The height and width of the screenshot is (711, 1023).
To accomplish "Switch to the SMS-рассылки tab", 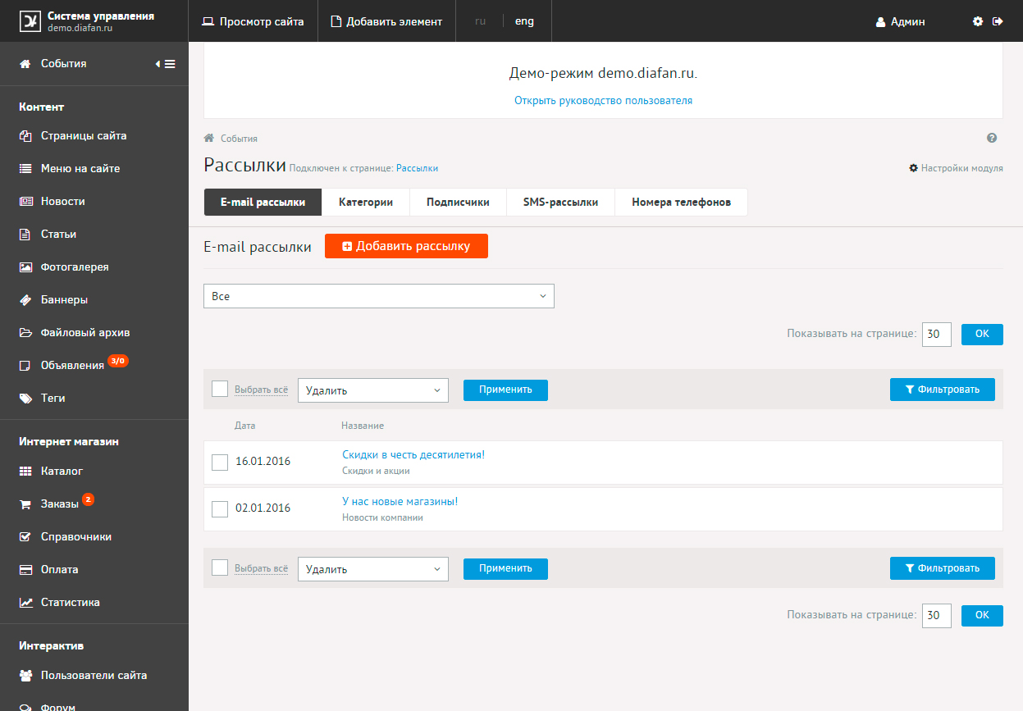I will 560,202.
